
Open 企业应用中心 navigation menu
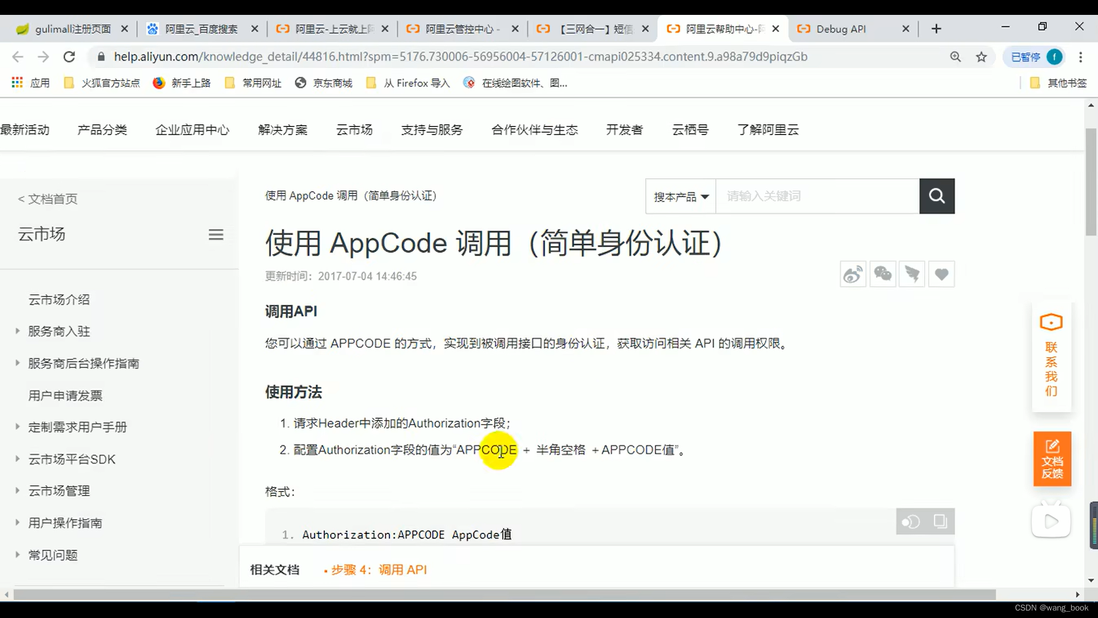(x=192, y=130)
